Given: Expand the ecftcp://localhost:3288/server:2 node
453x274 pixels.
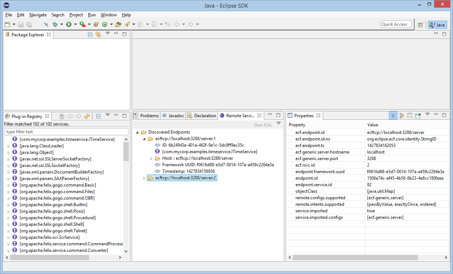Looking at the screenshot, I should coord(144,178).
